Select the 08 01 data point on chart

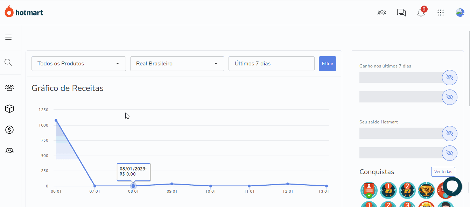(x=133, y=186)
